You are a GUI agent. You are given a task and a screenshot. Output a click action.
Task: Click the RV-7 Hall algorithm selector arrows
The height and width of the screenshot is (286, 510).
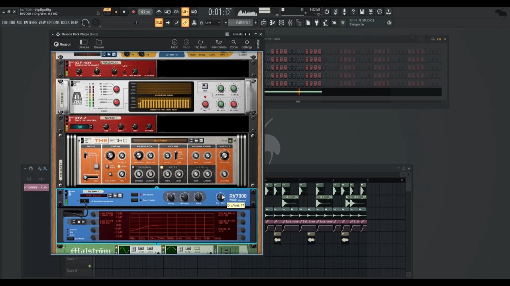click(x=91, y=127)
